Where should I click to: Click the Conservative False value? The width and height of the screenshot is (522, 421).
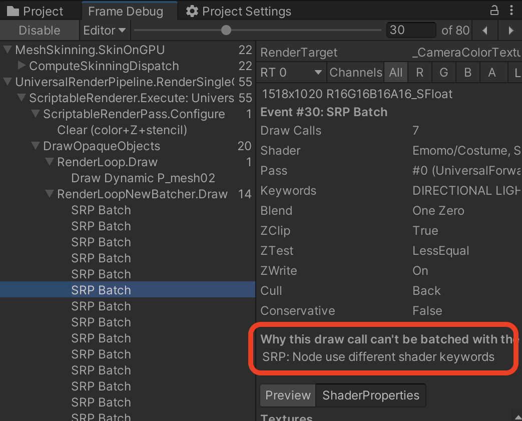(427, 311)
